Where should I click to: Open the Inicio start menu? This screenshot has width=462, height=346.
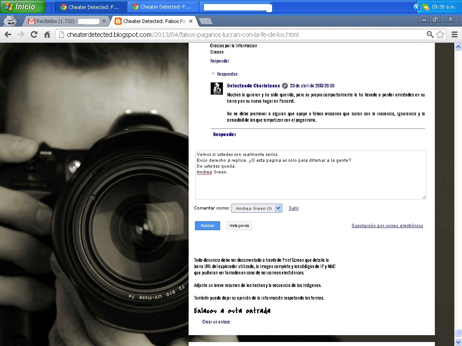click(23, 6)
